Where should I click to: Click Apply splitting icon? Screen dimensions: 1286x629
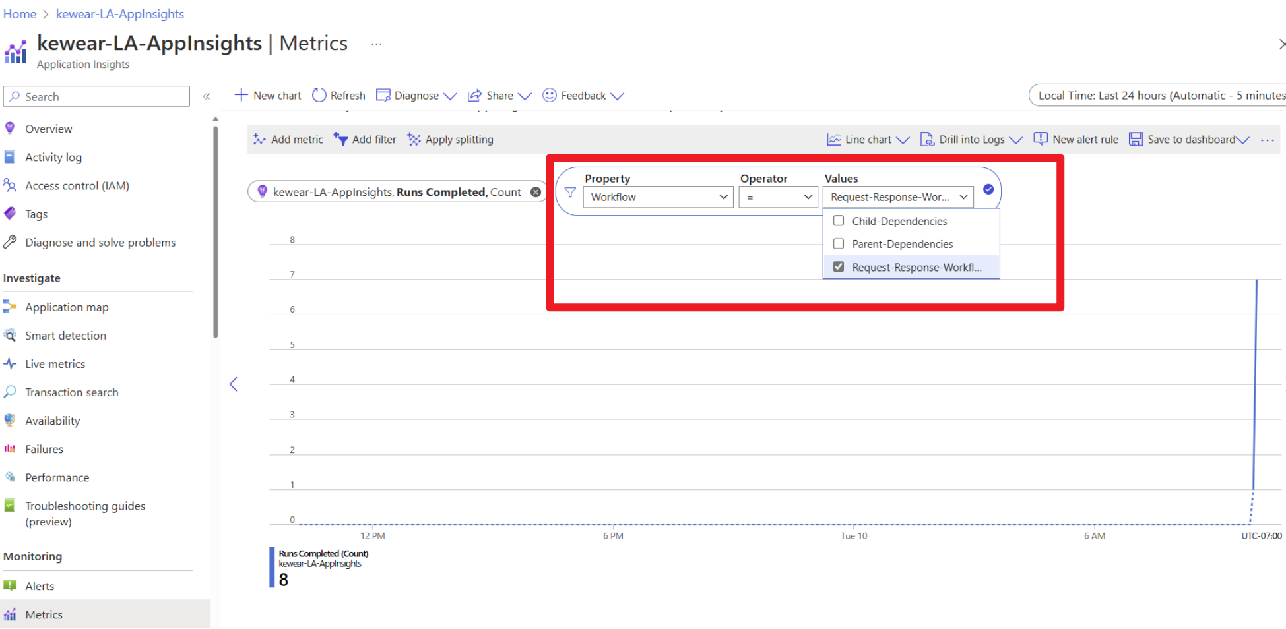[414, 140]
